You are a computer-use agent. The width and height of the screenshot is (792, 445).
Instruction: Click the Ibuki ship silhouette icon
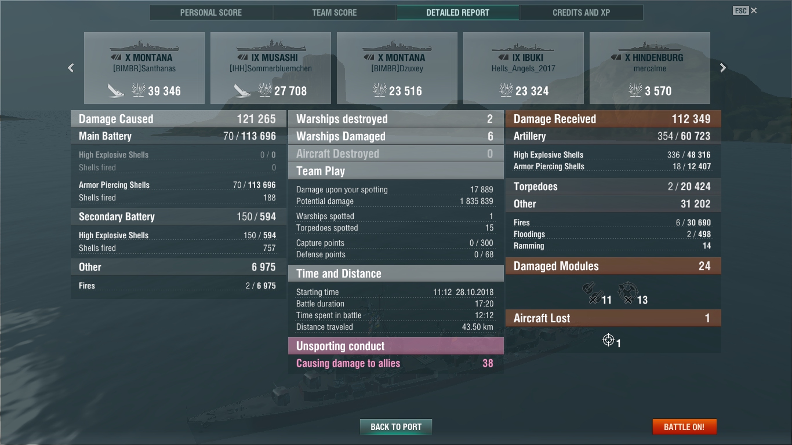point(523,45)
